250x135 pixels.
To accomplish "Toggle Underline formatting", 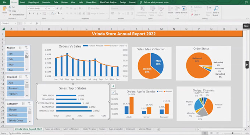I will 37,13.
